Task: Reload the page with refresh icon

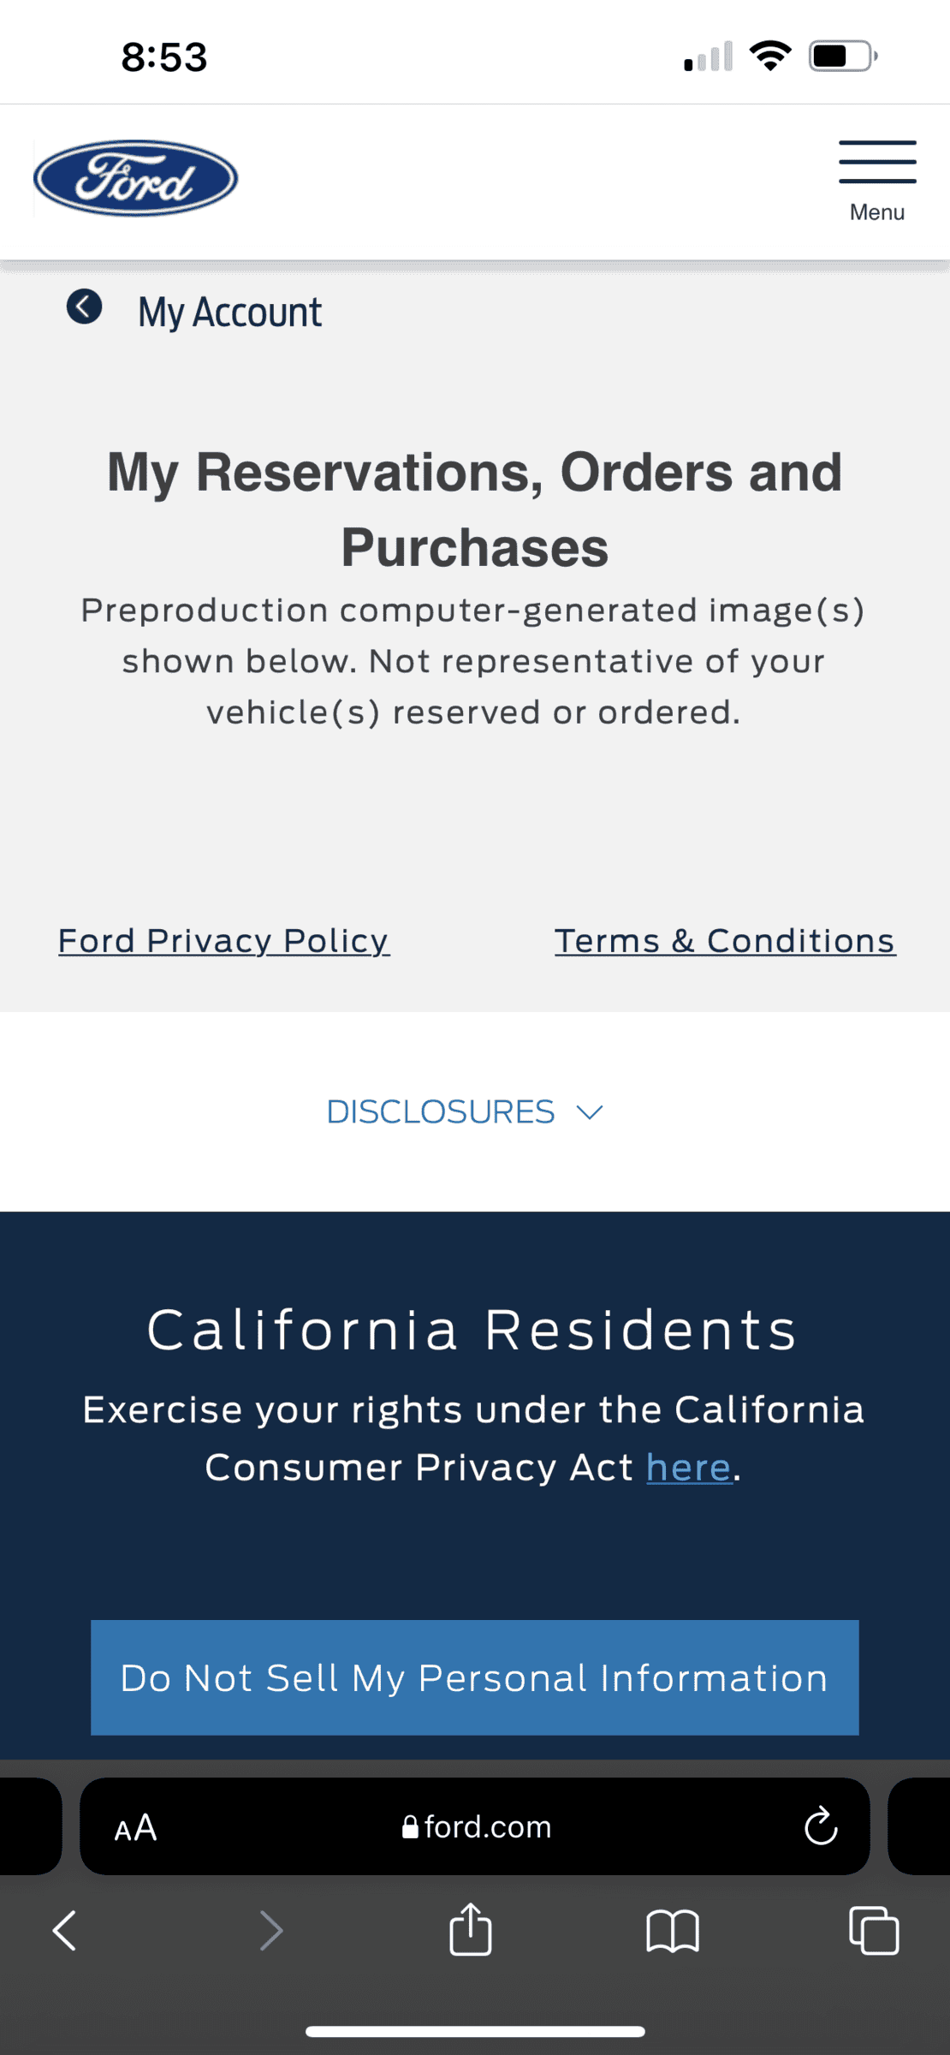Action: coord(820,1827)
